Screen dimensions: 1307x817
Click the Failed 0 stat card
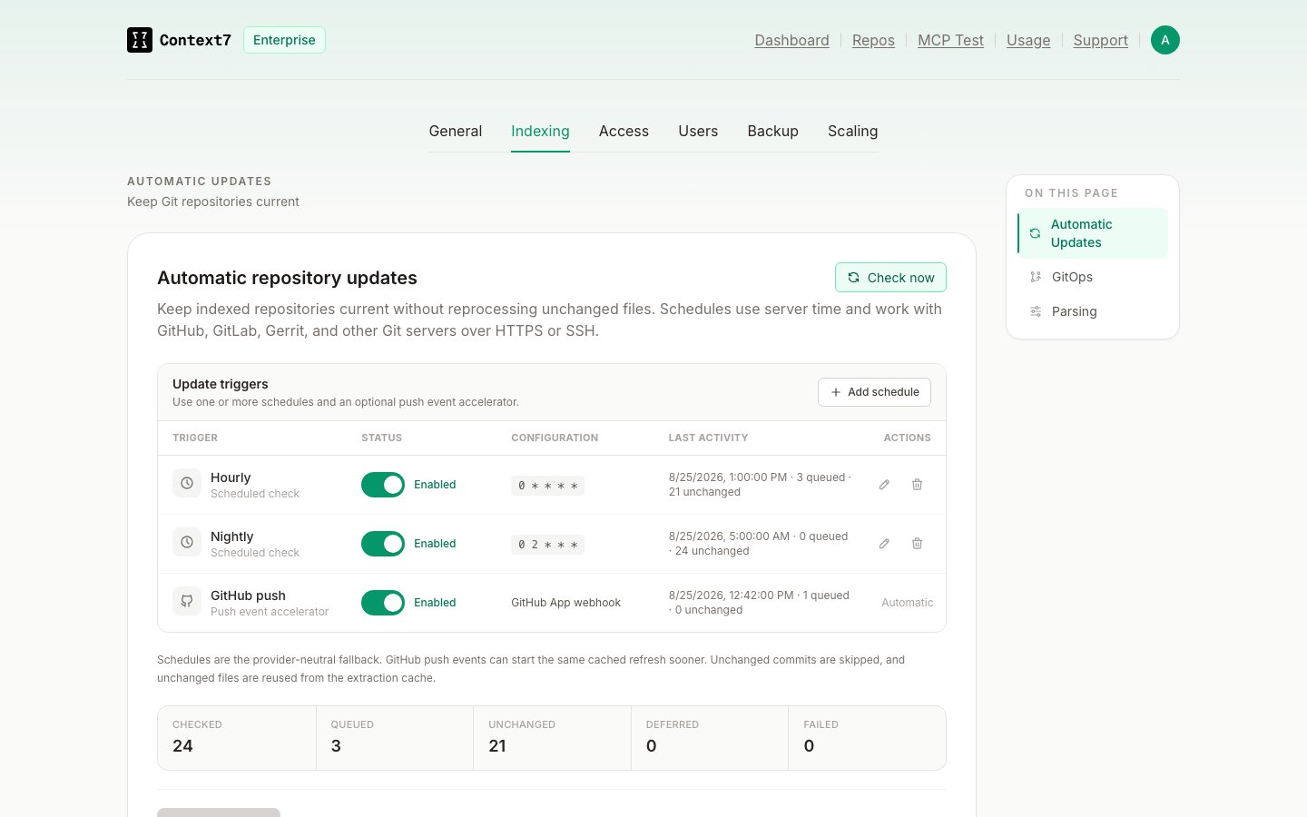point(867,738)
